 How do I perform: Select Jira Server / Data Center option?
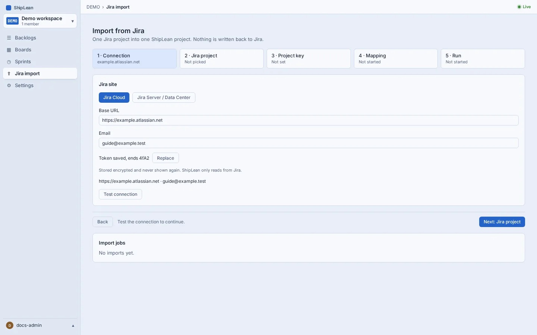point(164,98)
